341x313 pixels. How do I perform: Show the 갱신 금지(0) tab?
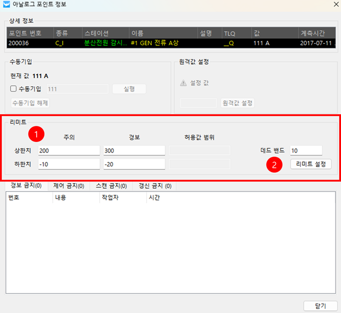pyautogui.click(x=154, y=186)
